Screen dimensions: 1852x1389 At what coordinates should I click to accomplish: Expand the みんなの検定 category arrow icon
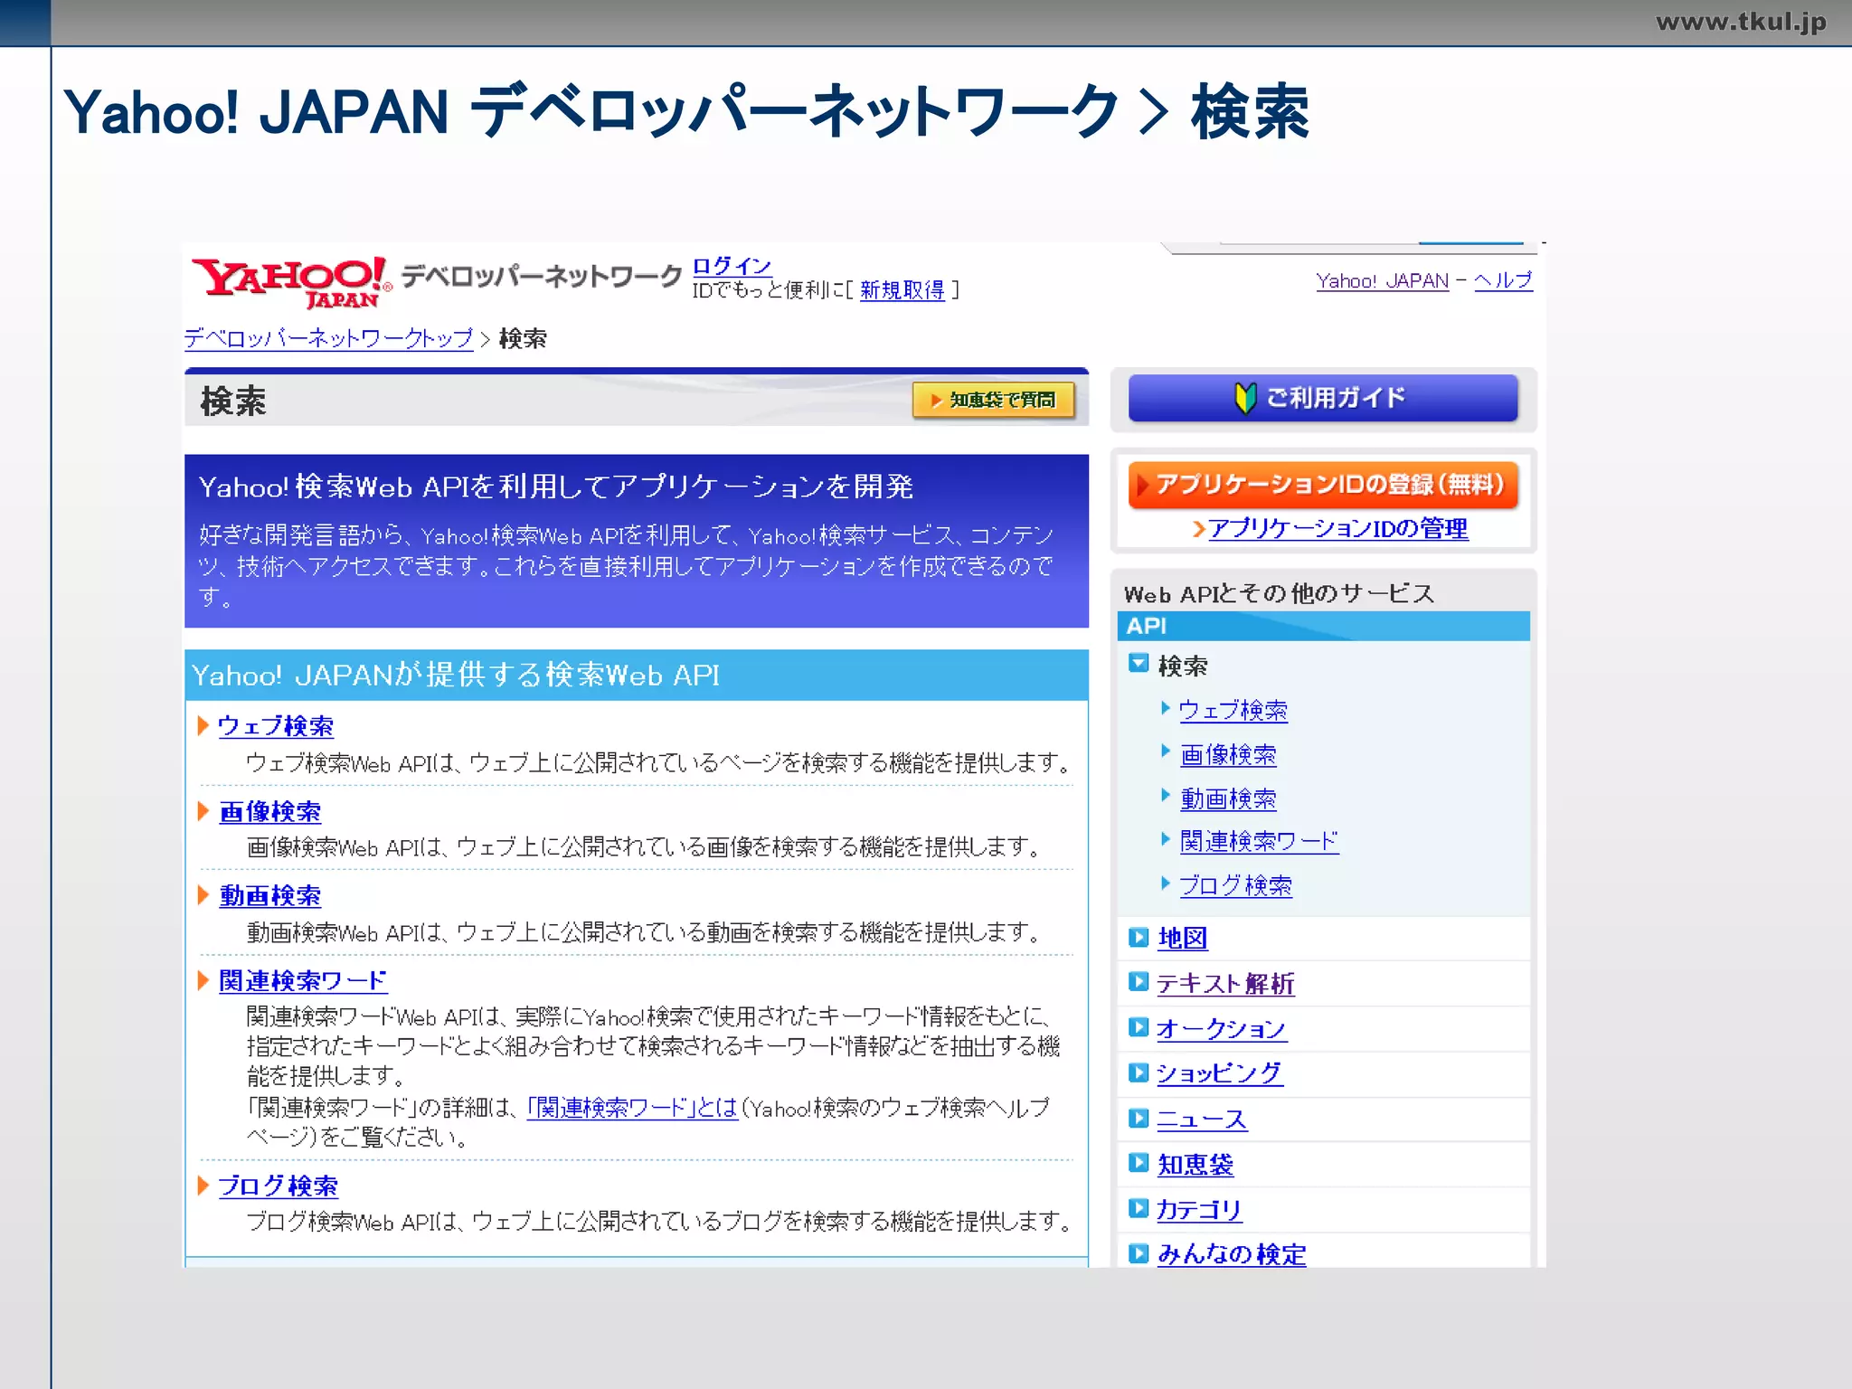tap(1139, 1253)
